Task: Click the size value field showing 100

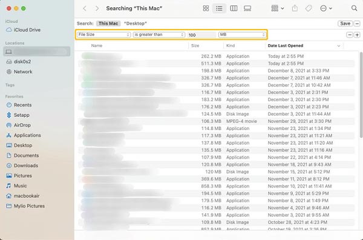Action: 201,34
